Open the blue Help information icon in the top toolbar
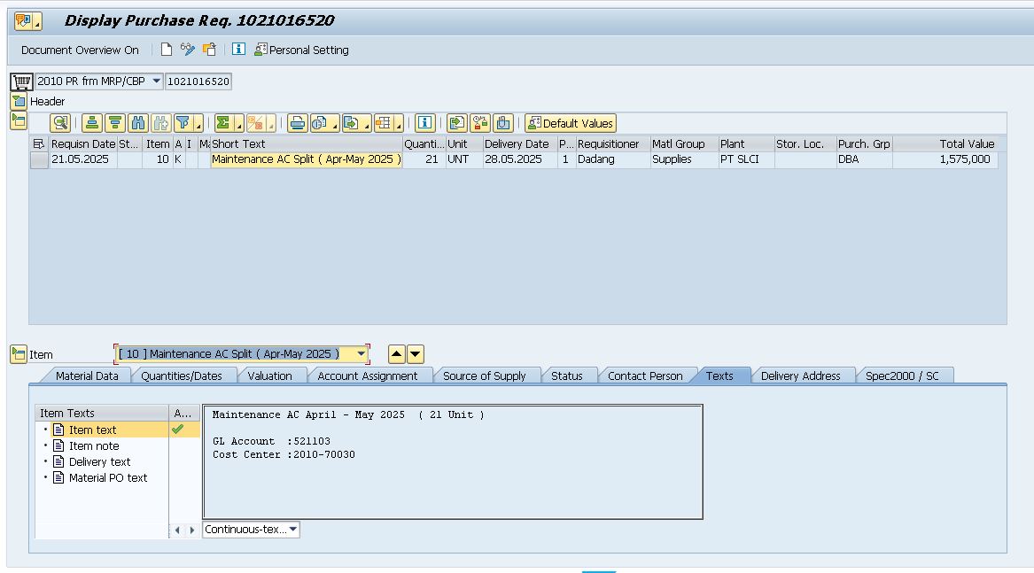 [x=238, y=50]
